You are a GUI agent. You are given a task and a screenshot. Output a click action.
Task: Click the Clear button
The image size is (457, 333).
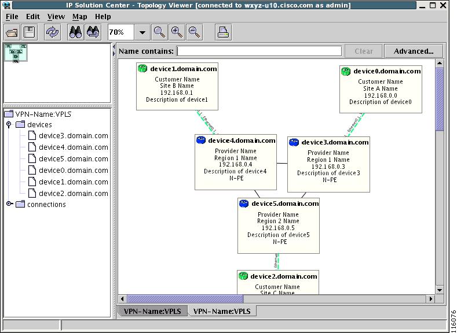tap(363, 51)
